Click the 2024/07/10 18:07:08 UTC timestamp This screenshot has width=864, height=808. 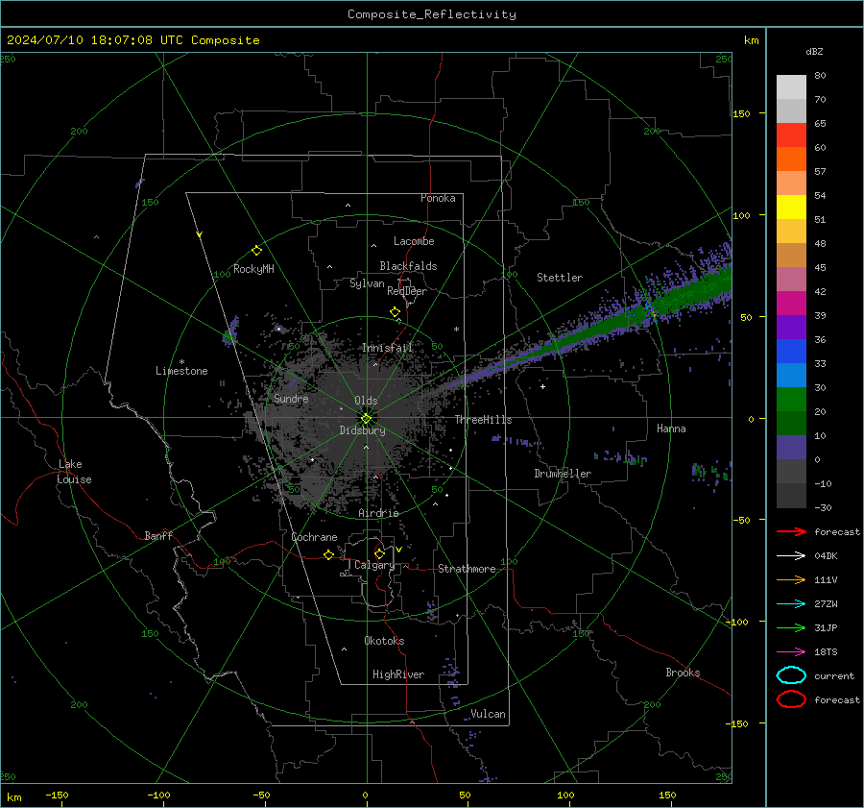click(132, 40)
